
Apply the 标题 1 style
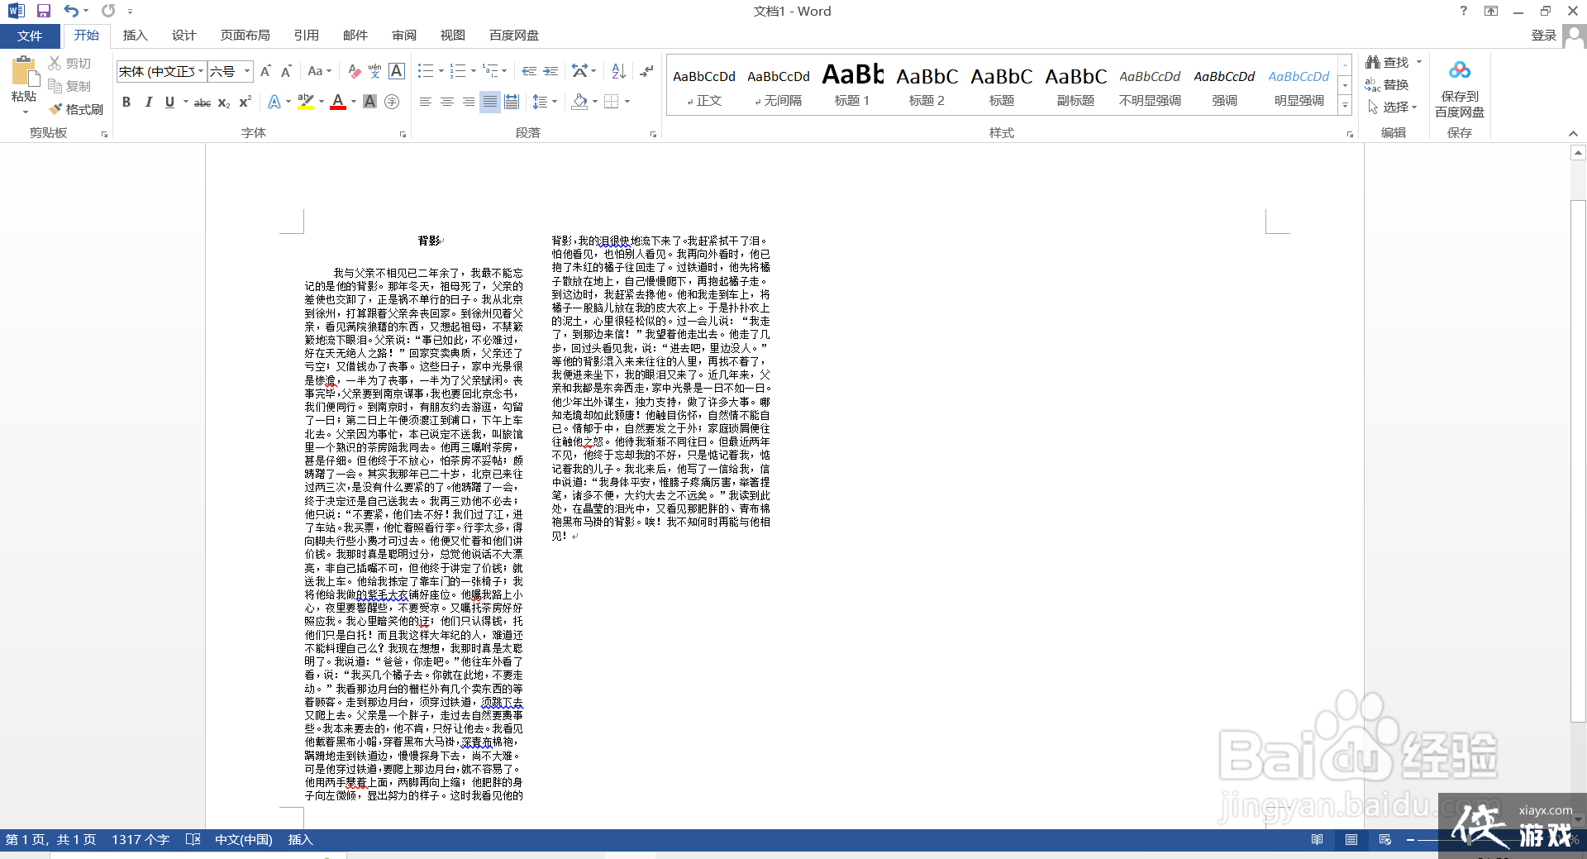click(x=852, y=85)
